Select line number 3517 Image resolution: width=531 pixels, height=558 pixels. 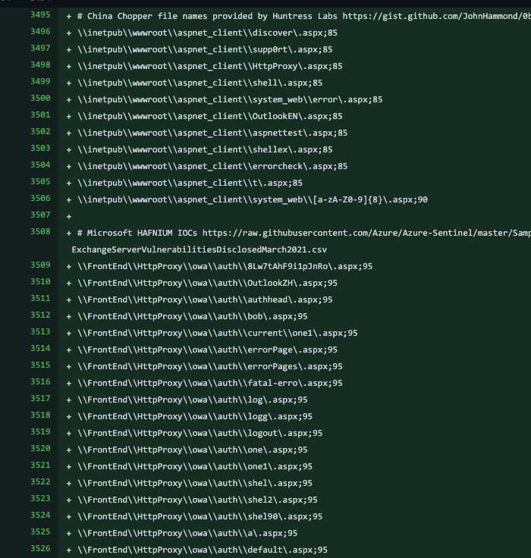pyautogui.click(x=39, y=399)
